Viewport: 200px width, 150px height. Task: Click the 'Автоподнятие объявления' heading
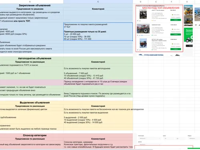(35, 58)
